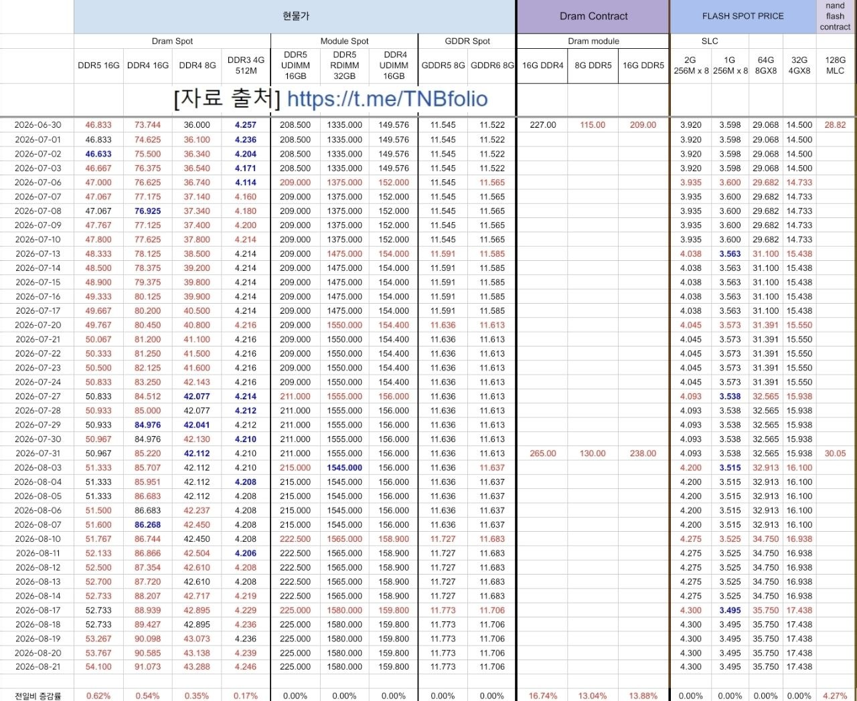Image resolution: width=857 pixels, height=701 pixels.
Task: Select the Dram Contract purple header
Action: click(593, 17)
